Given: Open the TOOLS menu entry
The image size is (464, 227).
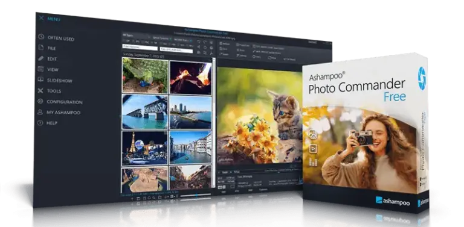Looking at the screenshot, I should click(x=50, y=91).
